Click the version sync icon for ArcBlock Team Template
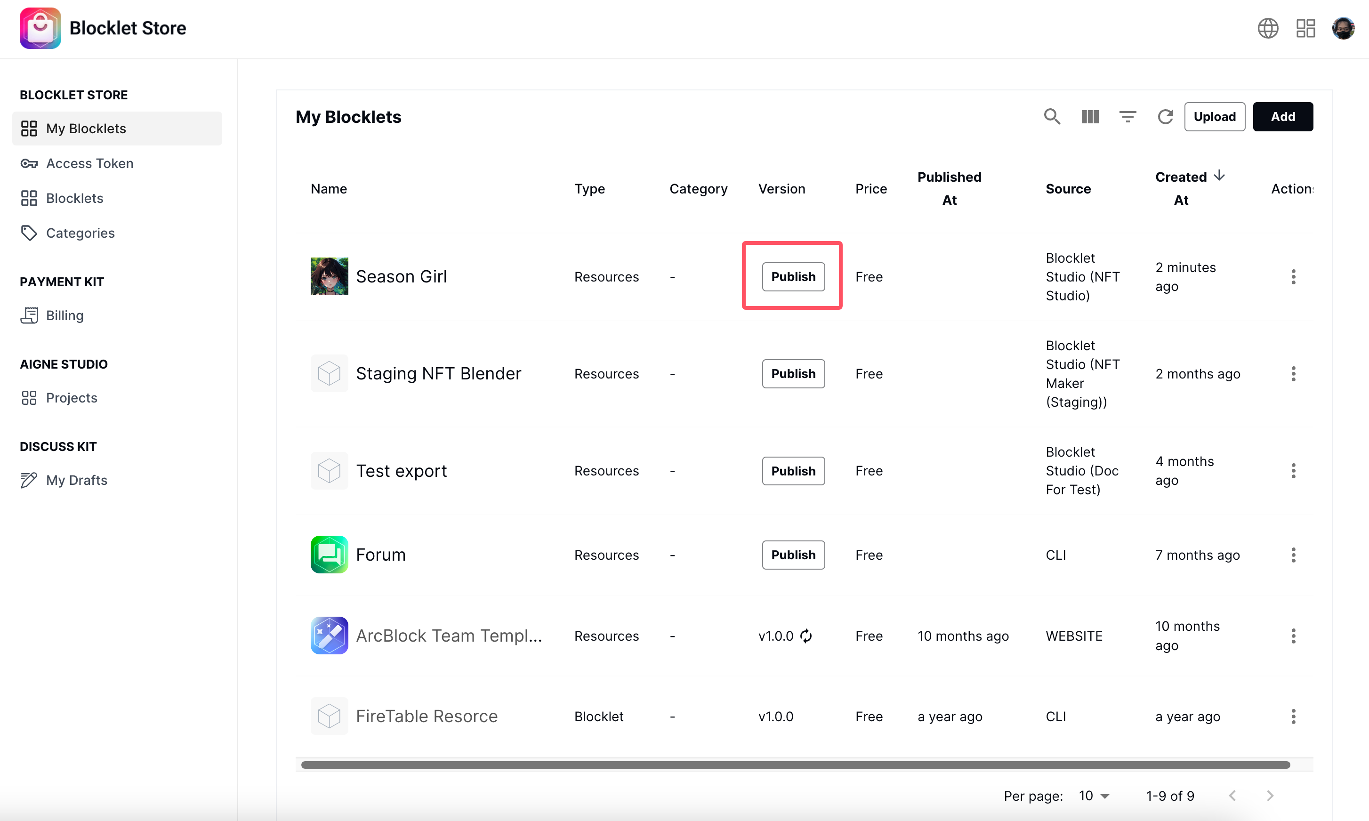This screenshot has width=1369, height=821. point(806,636)
